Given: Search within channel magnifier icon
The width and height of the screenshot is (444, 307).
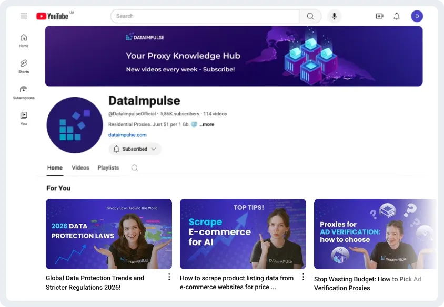Looking at the screenshot, I should pos(135,168).
